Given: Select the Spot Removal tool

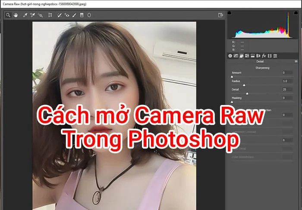Looking at the screenshot, I should tap(60, 15).
